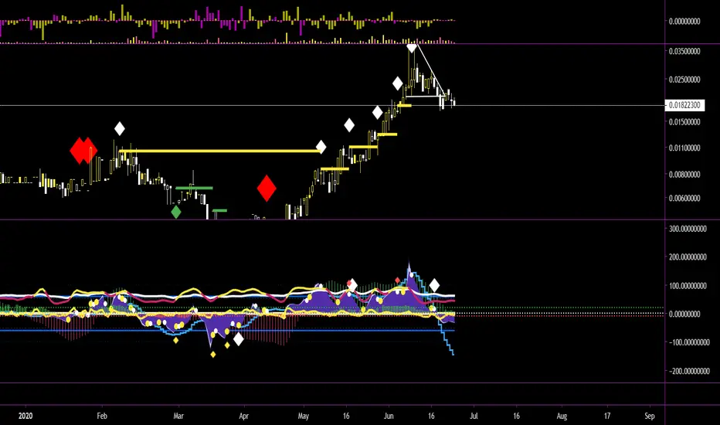Click the 0.00800000 price axis label
This screenshot has height=425, width=720.
pos(684,175)
